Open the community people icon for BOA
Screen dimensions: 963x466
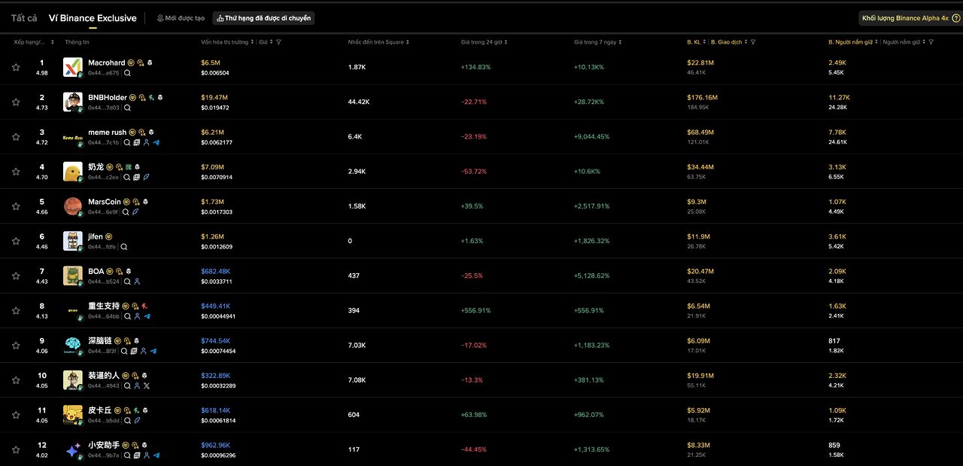click(137, 282)
